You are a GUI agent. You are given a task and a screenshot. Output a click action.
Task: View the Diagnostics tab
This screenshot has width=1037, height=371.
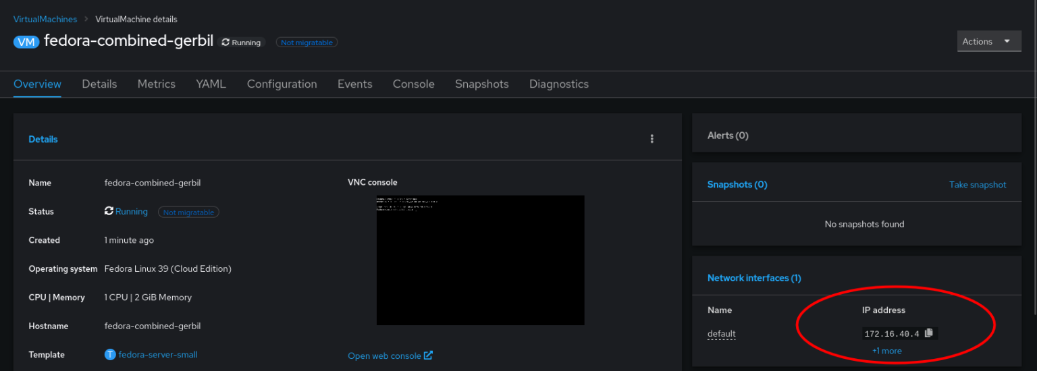558,84
